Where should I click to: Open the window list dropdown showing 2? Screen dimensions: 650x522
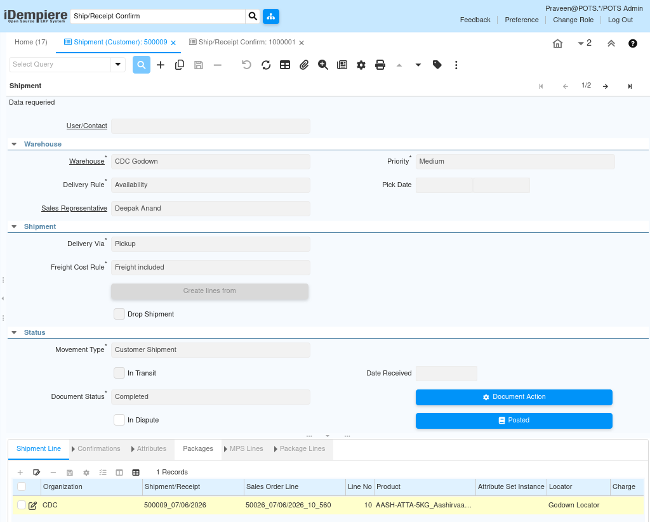pyautogui.click(x=584, y=43)
